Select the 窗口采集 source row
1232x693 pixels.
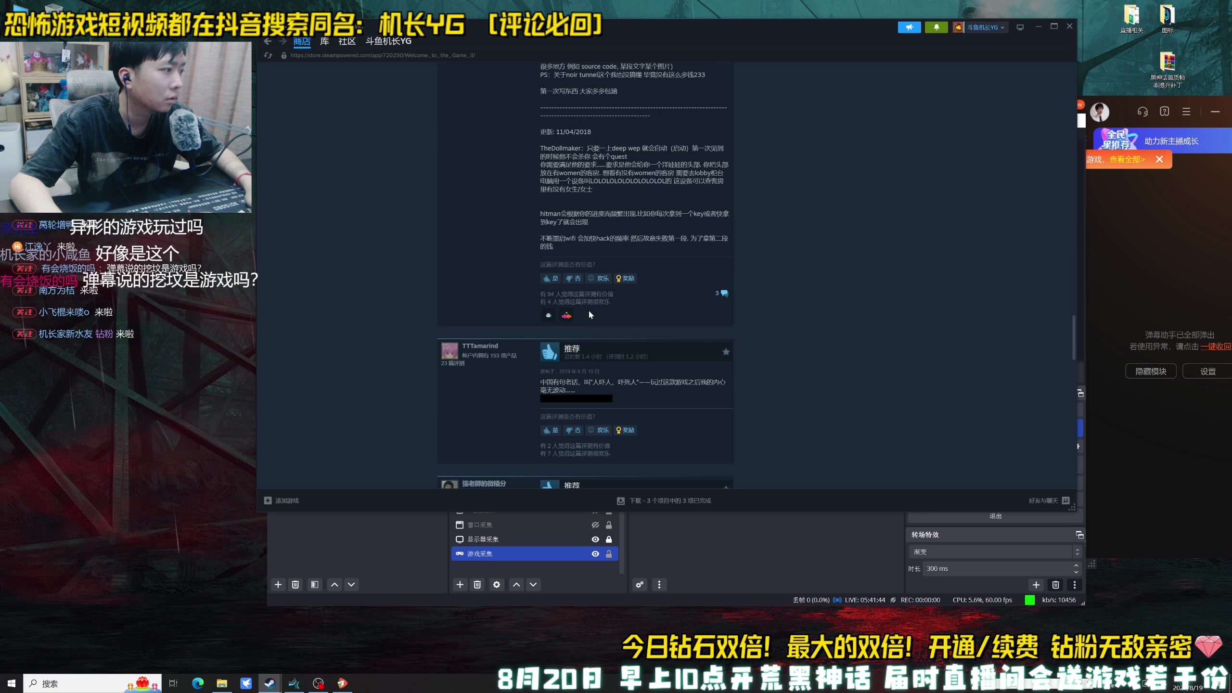(x=535, y=525)
